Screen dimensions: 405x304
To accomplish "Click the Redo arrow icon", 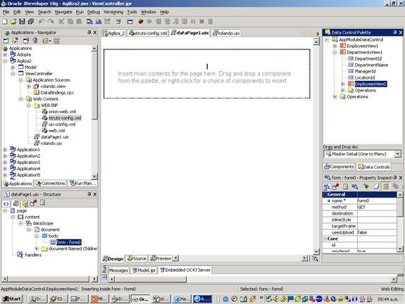I will (51, 22).
